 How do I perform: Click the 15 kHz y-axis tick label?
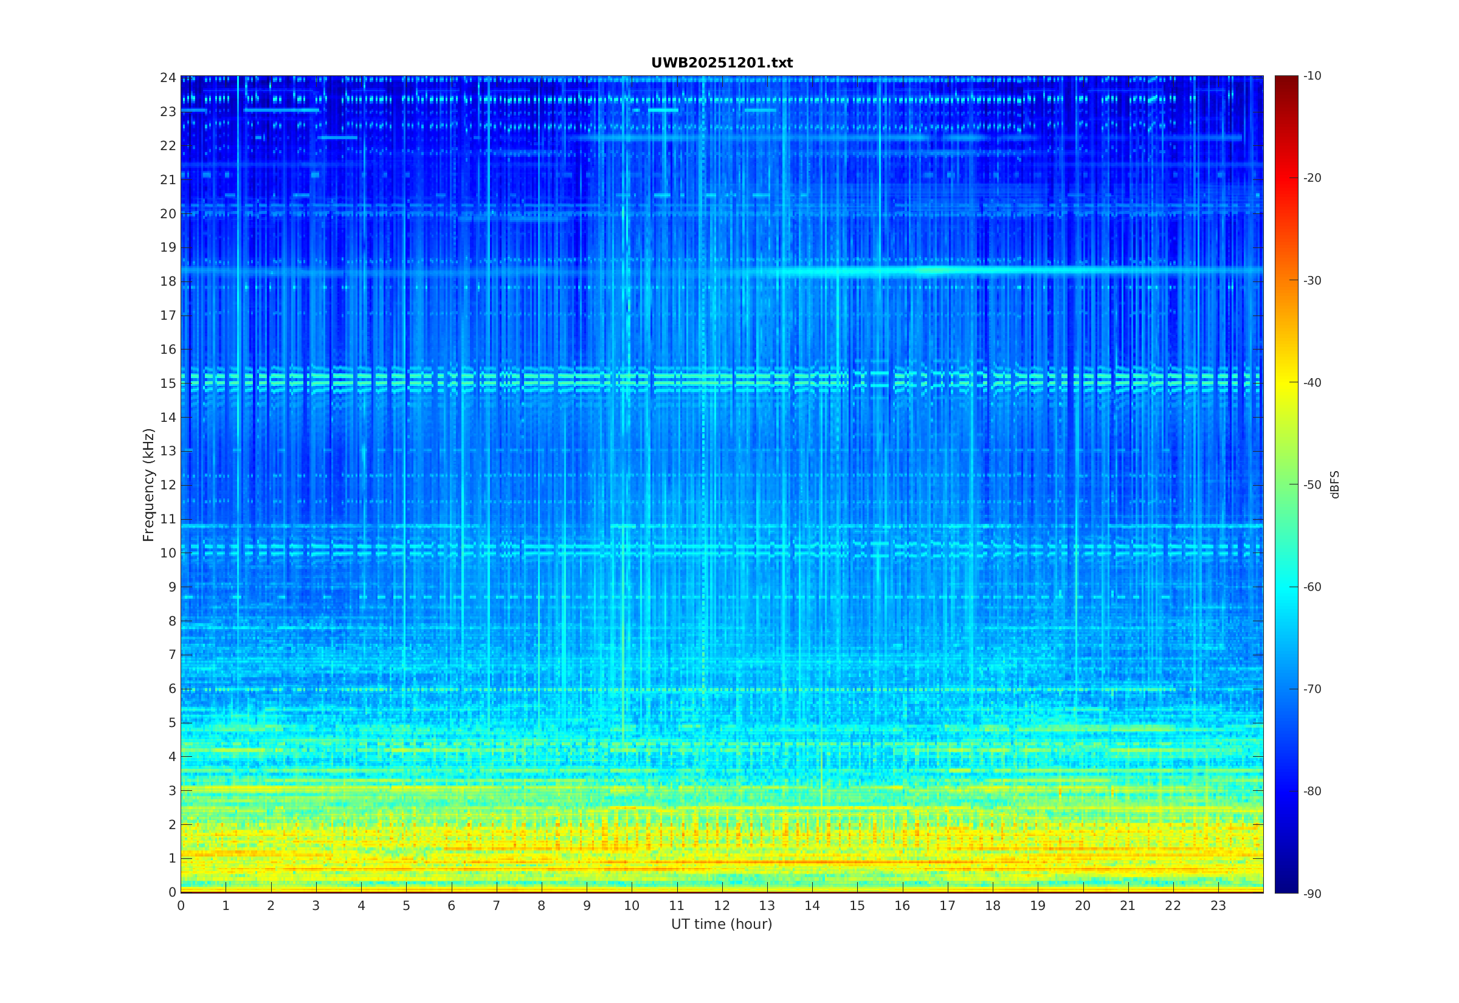coord(168,384)
